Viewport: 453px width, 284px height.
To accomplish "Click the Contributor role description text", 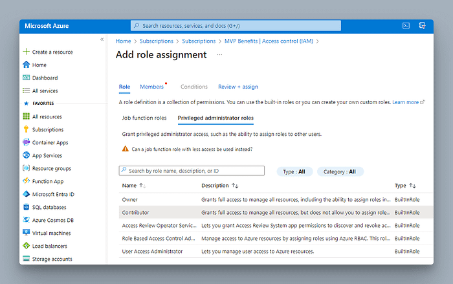I will pyautogui.click(x=296, y=213).
